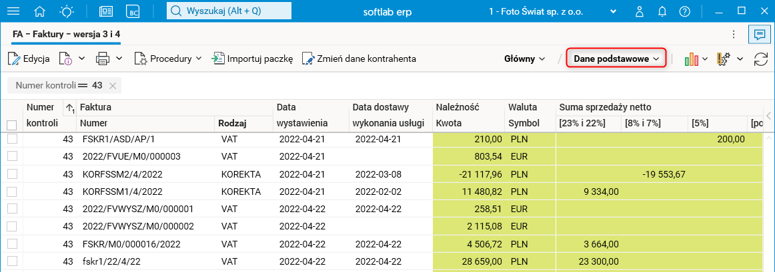This screenshot has width=775, height=272.
Task: Click the Importuj paczkę button
Action: pyautogui.click(x=252, y=59)
